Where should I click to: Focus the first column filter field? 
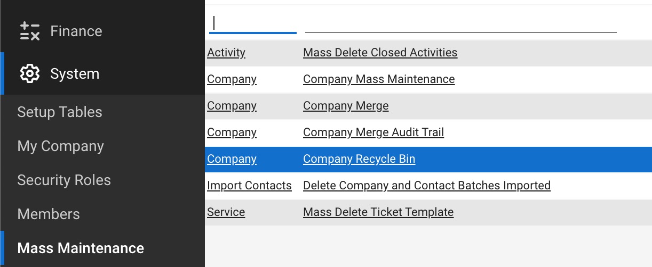coord(253,23)
